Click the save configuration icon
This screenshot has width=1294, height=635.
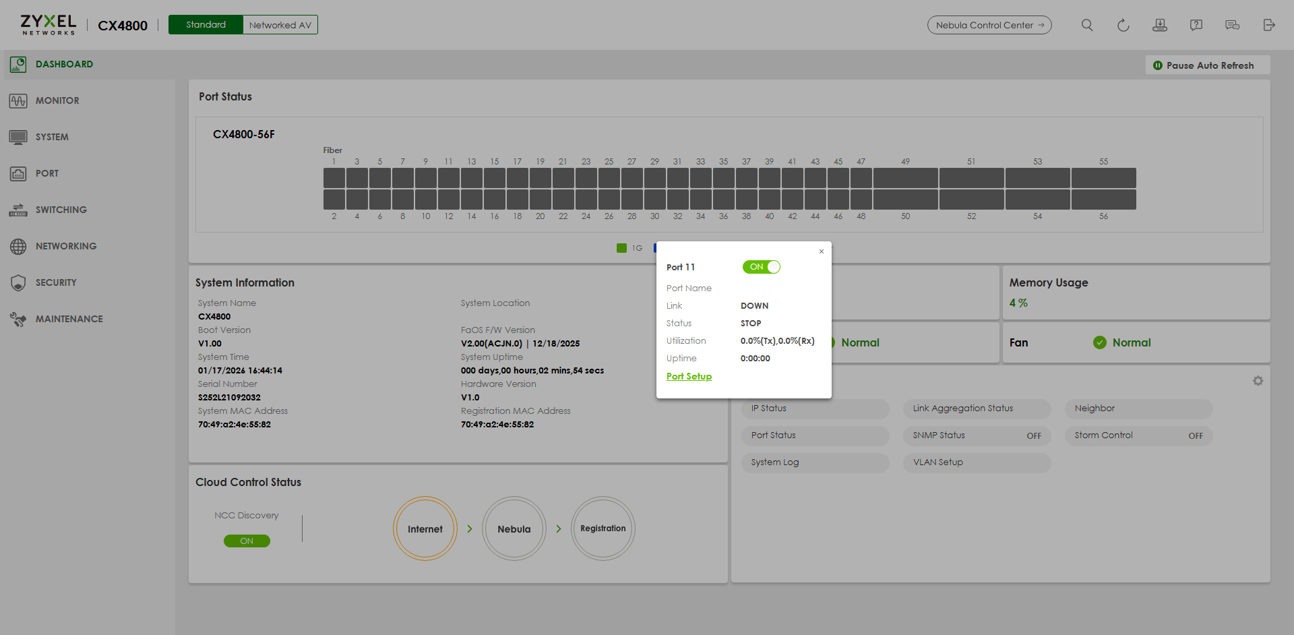[x=1159, y=25]
